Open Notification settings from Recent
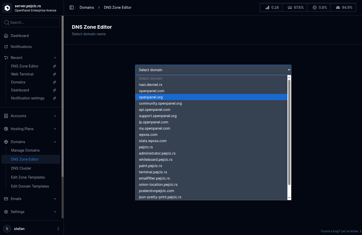Image resolution: width=362 pixels, height=235 pixels. pyautogui.click(x=28, y=98)
